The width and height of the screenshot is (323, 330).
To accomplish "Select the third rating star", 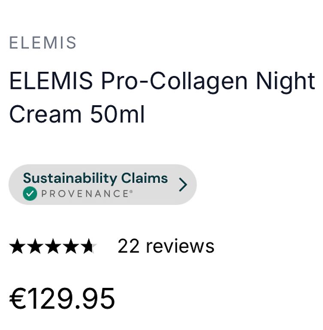I will click(x=53, y=246).
